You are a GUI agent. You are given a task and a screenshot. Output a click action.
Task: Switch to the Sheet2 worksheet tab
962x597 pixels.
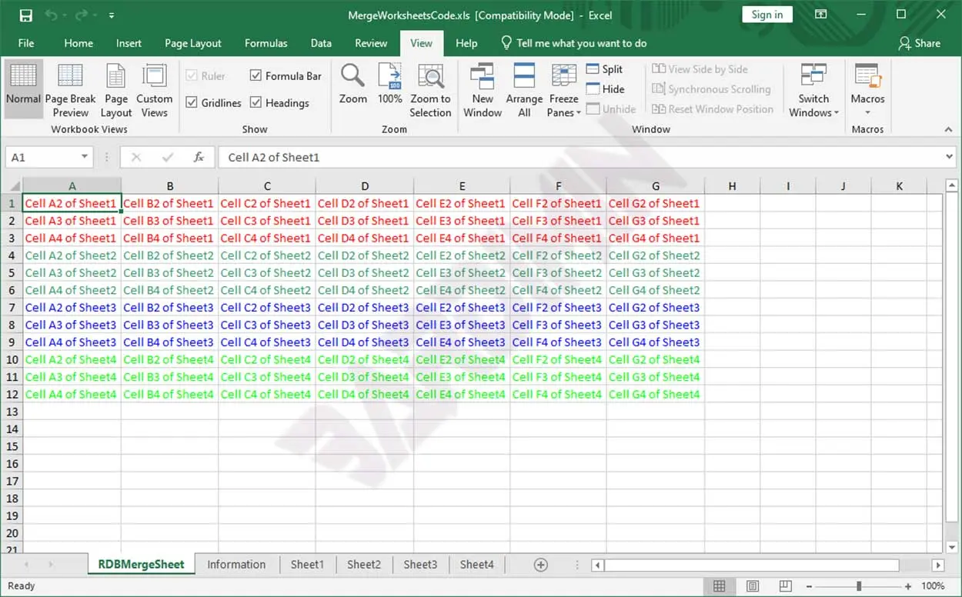(x=364, y=565)
